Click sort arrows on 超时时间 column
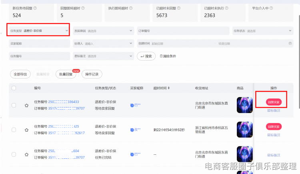The width and height of the screenshot is (300, 174). [168, 88]
